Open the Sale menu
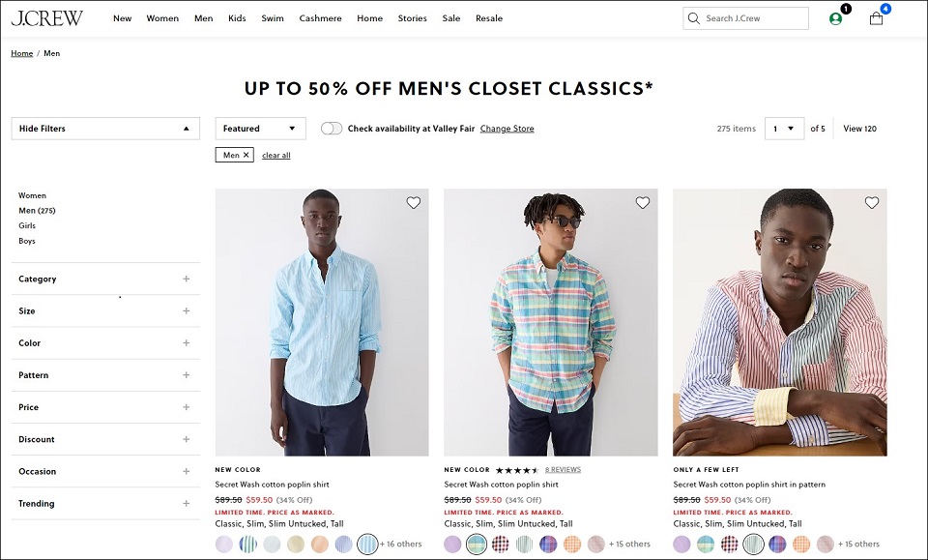 [451, 18]
